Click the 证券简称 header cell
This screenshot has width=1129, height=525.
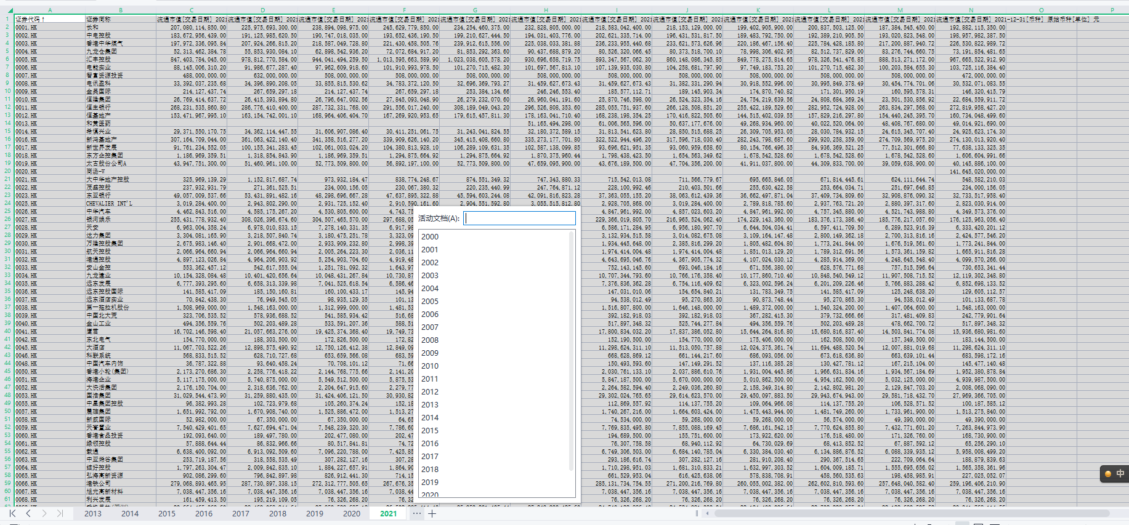coord(120,19)
